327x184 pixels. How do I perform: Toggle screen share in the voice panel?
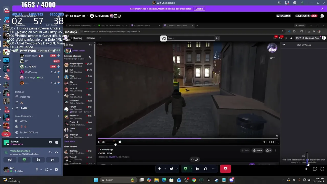tap(24, 160)
